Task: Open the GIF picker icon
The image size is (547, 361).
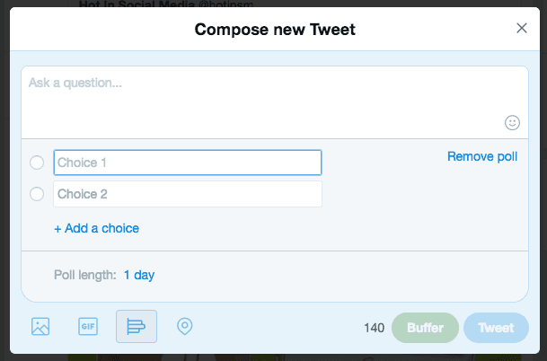Action: (x=88, y=327)
